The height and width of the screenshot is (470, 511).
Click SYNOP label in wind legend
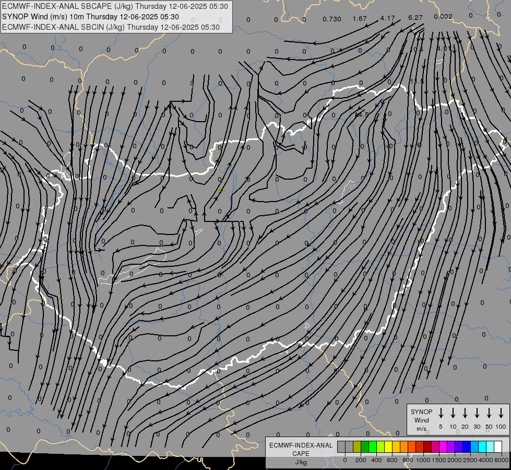point(421,412)
